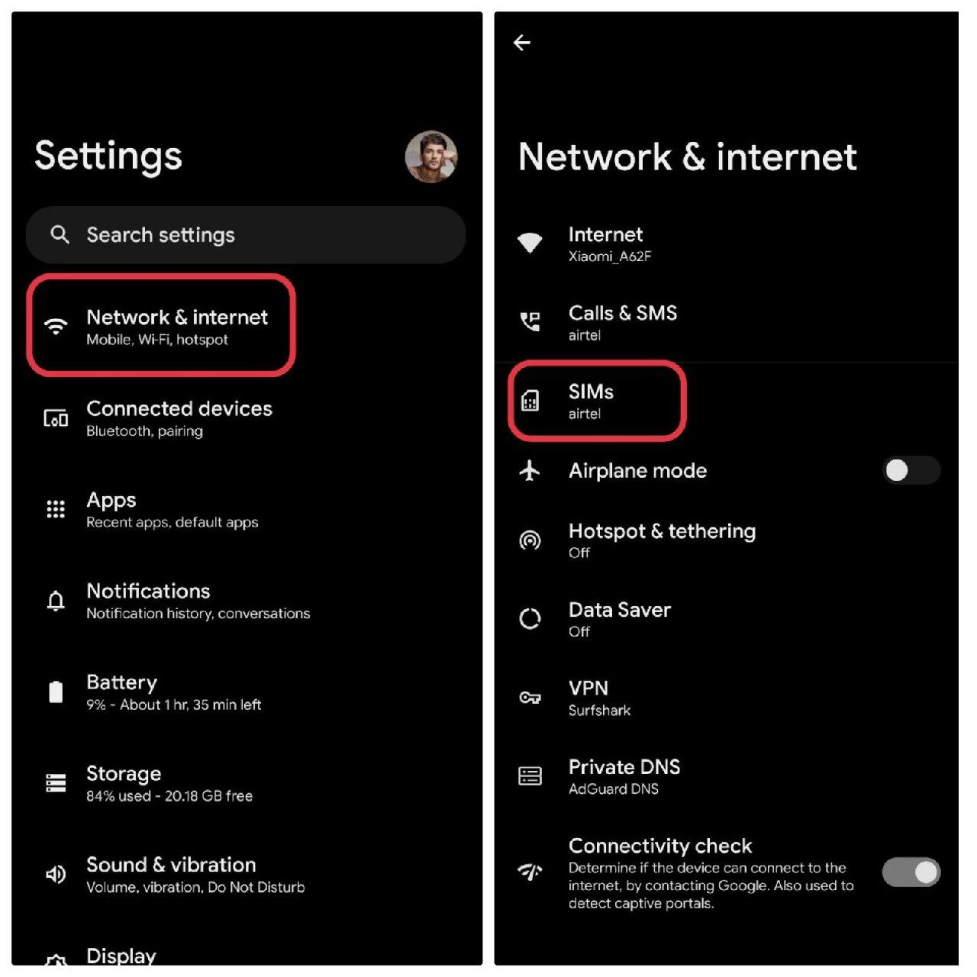Open Notifications settings entry
The height and width of the screenshot is (977, 977).
[247, 601]
